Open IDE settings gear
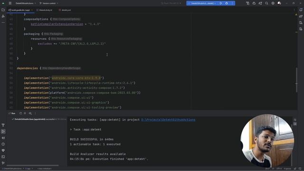This screenshot has width=304, height=171. [273, 3]
